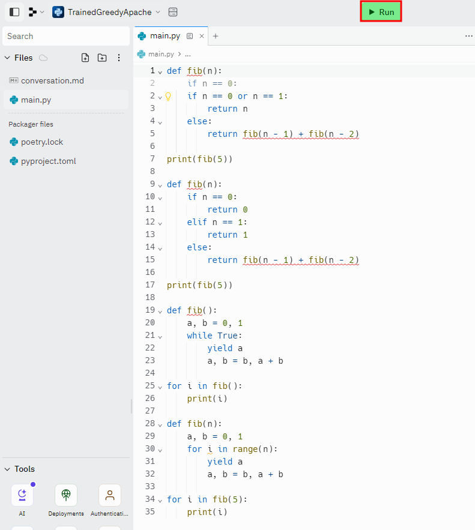Collapse the Tools section
475x530 pixels.
coord(7,469)
